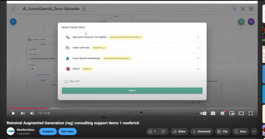The height and width of the screenshot is (139, 265).
Task: Expand the Folder with Files row
Action: point(198,48)
